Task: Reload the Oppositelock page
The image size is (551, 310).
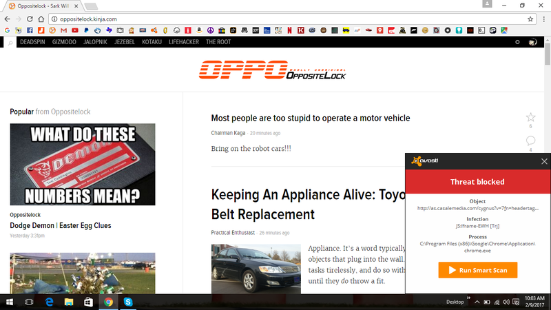Action: coord(30,19)
